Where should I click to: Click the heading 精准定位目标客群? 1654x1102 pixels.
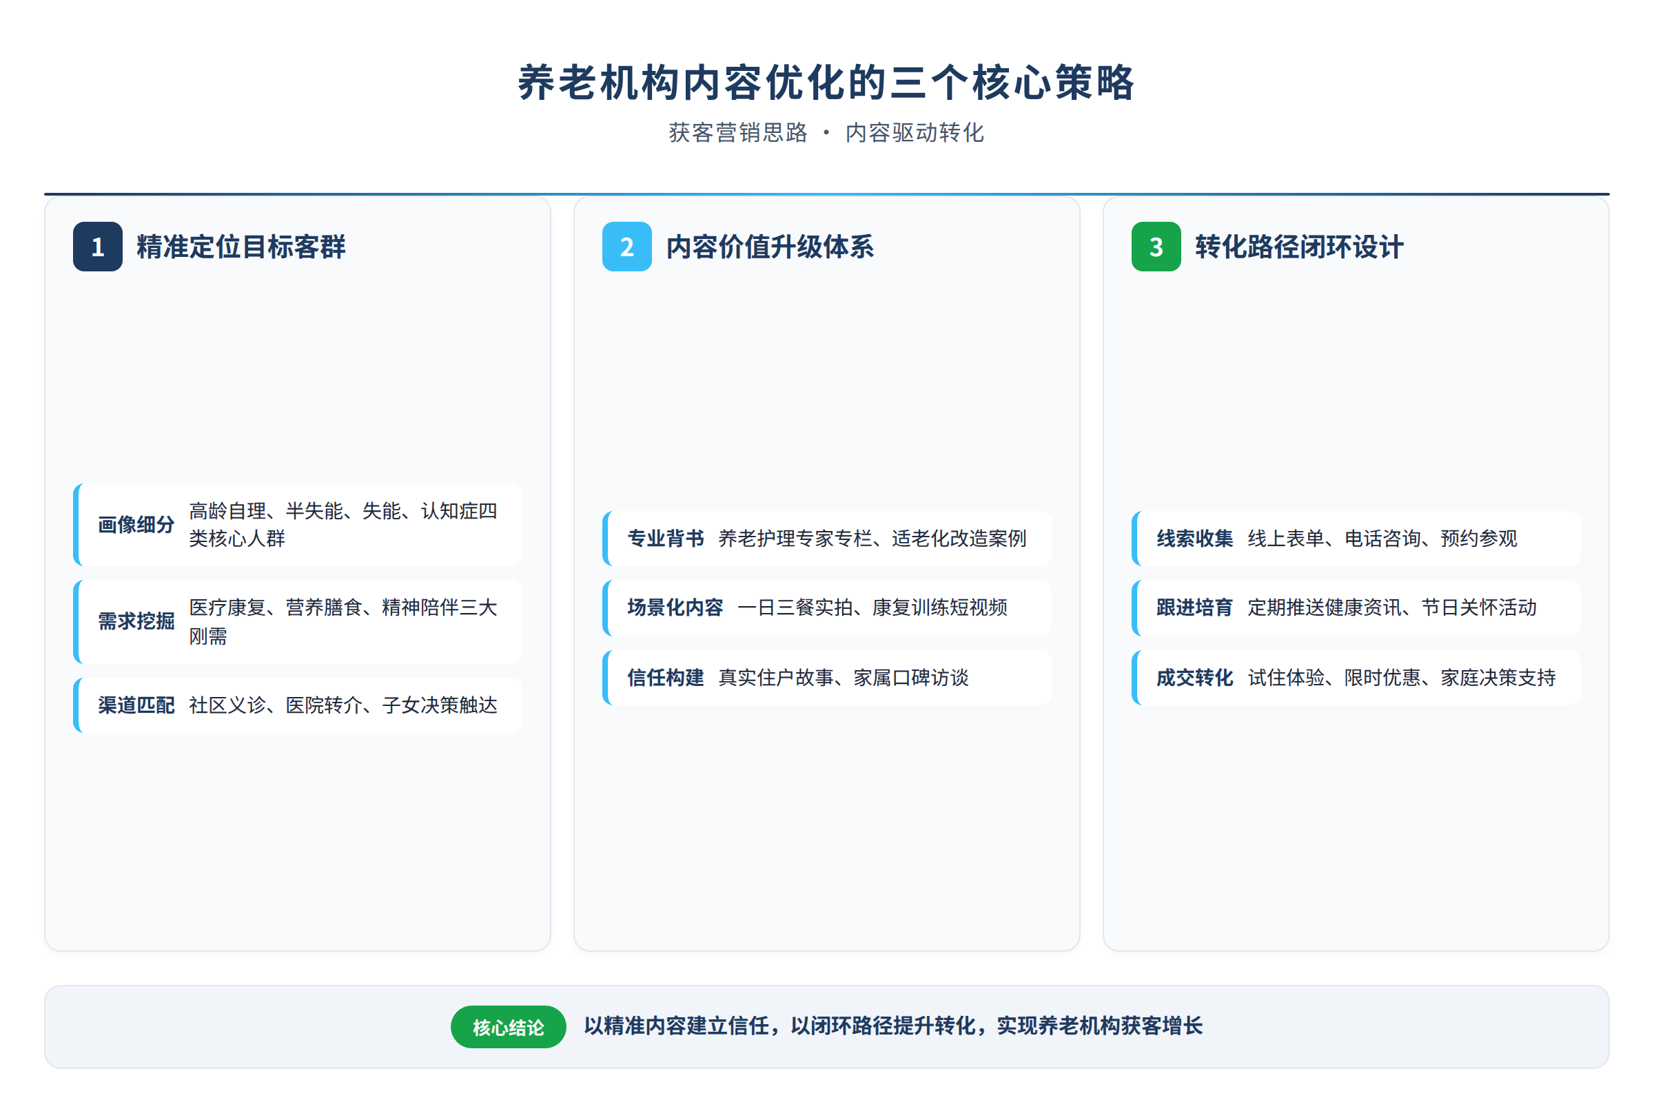241,247
